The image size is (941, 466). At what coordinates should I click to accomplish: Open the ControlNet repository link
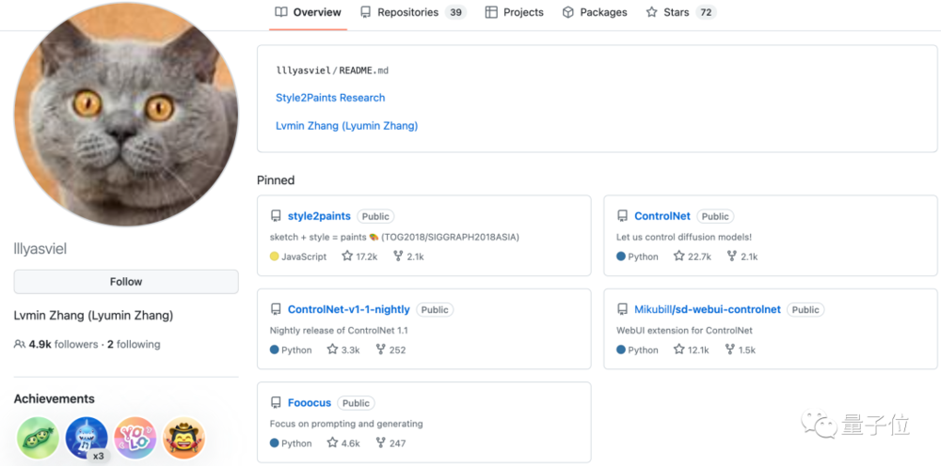(662, 216)
